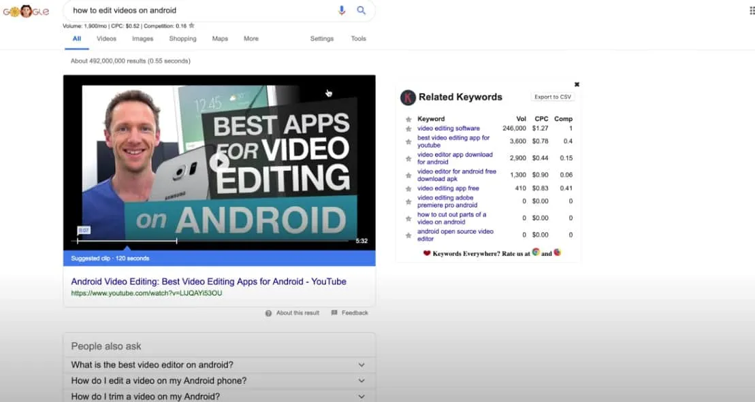Star the 'video editing software' keyword
755x402 pixels.
pos(408,129)
